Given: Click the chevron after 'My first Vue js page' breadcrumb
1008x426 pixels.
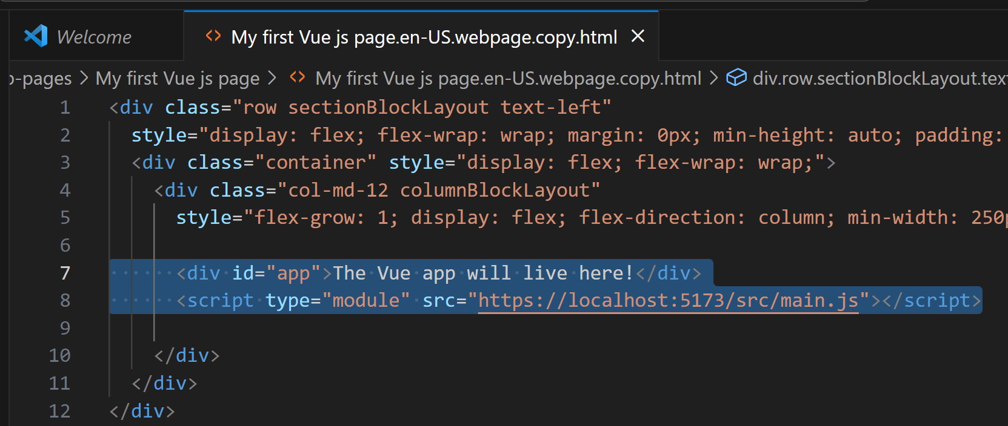Looking at the screenshot, I should pos(272,77).
